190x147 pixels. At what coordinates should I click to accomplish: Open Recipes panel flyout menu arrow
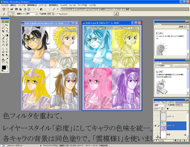[188, 62]
